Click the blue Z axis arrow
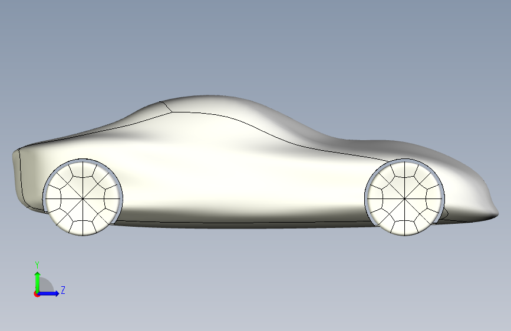This screenshot has height=331, width=511. (49, 293)
